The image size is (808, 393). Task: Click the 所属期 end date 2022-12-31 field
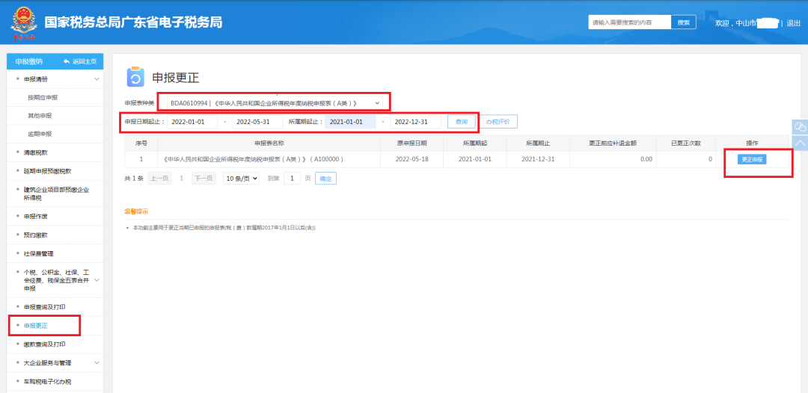(x=415, y=121)
